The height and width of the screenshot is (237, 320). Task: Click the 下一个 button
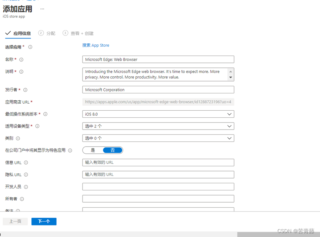coord(44,221)
